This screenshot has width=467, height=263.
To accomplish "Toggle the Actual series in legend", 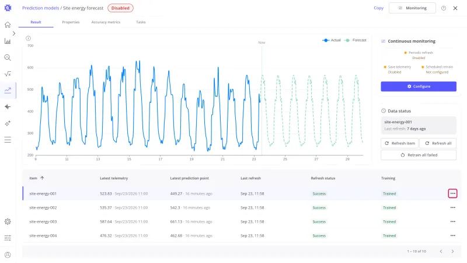I will (x=332, y=40).
